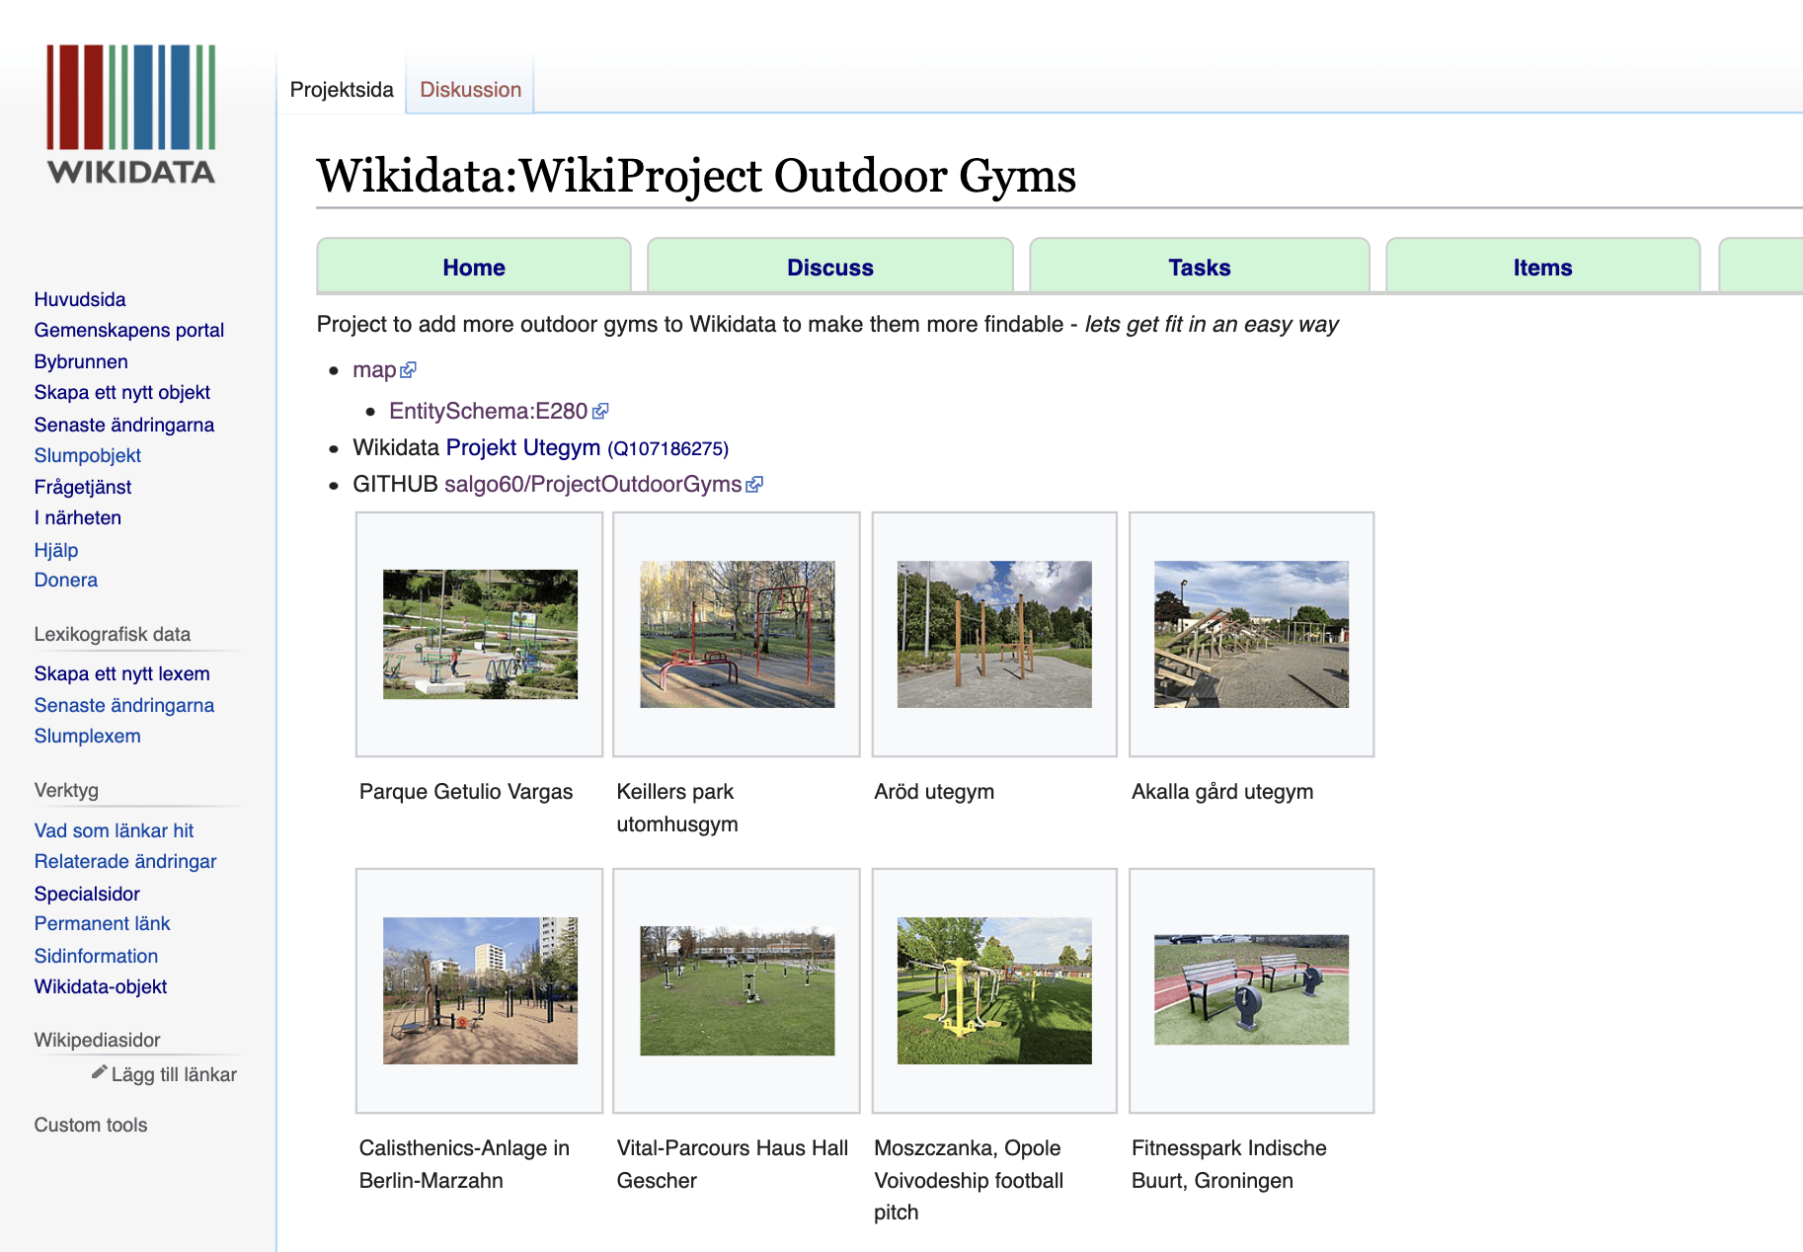Click external link icon after salgo60/ProjectOutdoorGyms

[754, 485]
